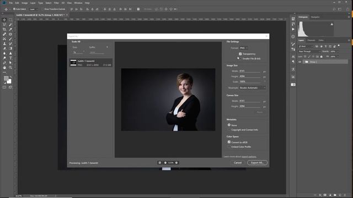The width and height of the screenshot is (353, 198).
Task: Filter layers by type layers icon
Action: tap(325, 46)
